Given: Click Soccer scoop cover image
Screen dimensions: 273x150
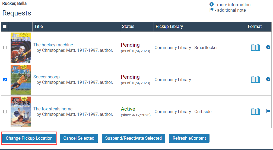Looking at the screenshot, I should pos(21,80).
